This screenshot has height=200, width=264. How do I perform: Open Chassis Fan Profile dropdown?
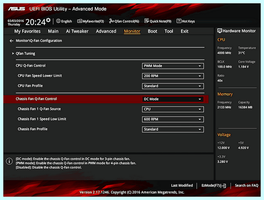tap(173, 130)
